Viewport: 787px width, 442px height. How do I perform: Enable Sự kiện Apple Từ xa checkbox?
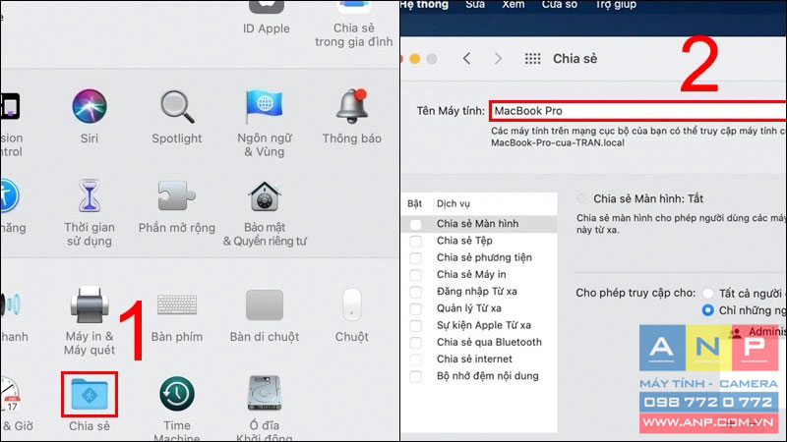click(415, 326)
